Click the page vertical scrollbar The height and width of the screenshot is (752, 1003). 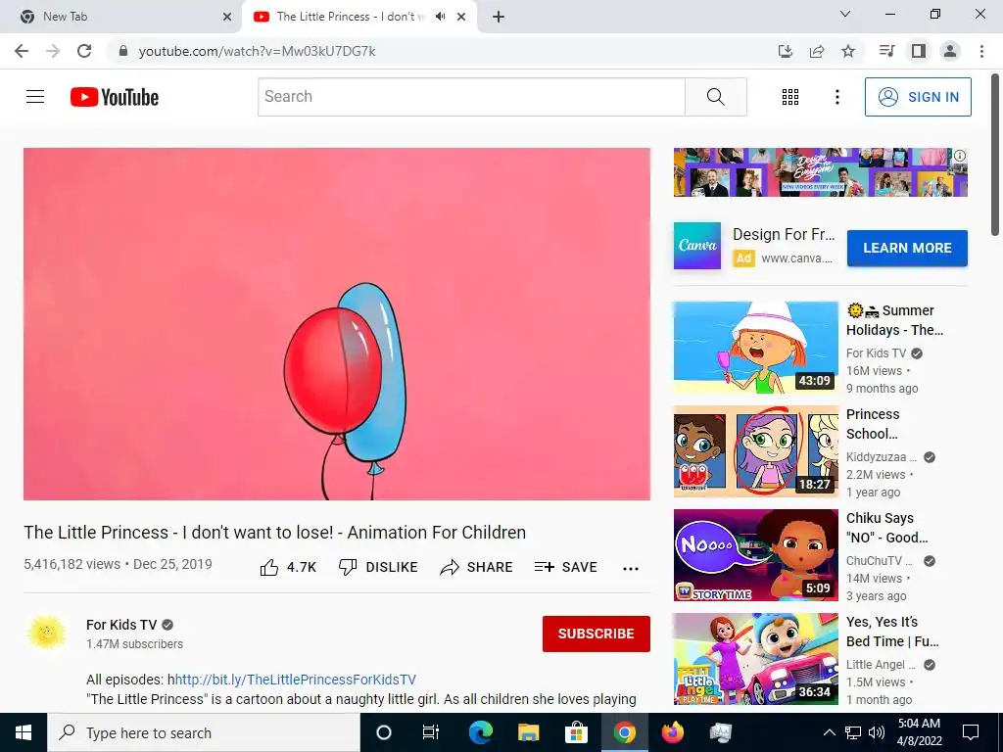[x=995, y=154]
